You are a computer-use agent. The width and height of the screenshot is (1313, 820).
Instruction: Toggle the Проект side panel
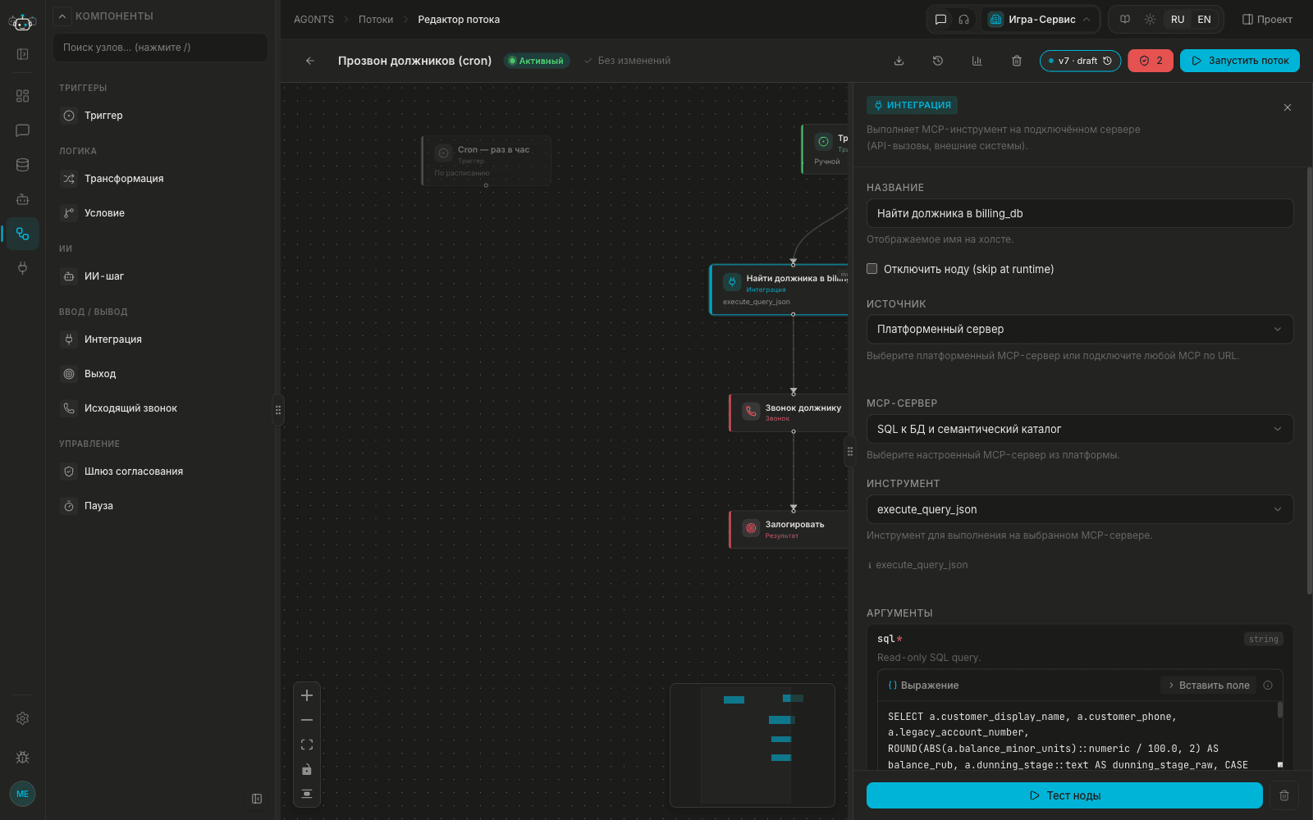click(1267, 20)
